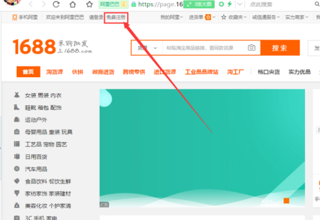The image size is (320, 220).
Task: Click the camera image-search icon
Action: click(251, 48)
